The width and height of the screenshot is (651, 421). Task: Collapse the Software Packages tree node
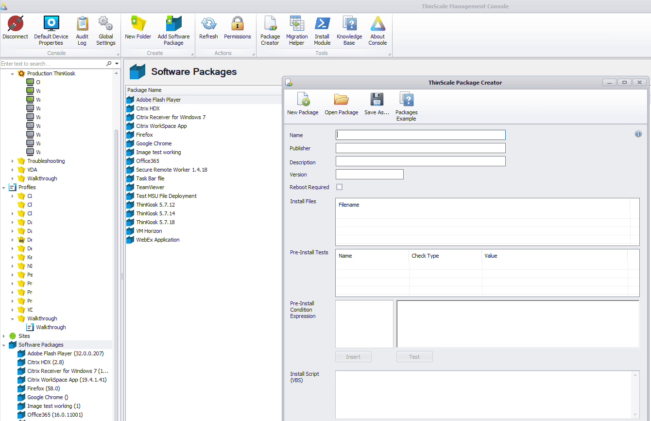4,345
